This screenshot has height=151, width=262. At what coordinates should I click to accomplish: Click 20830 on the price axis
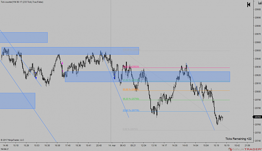point(258,67)
